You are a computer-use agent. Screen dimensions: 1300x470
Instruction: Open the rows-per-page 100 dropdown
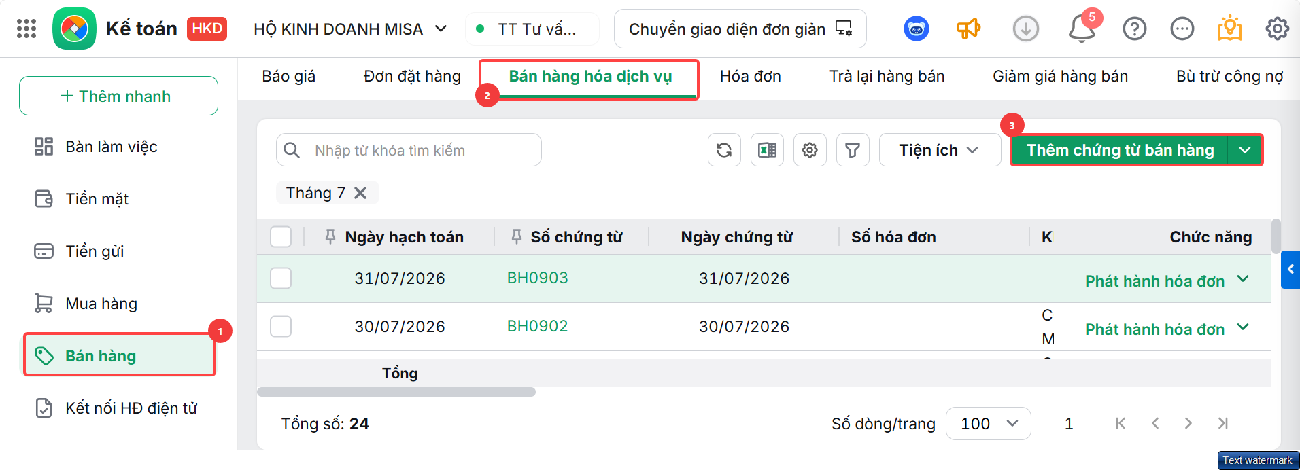point(989,424)
